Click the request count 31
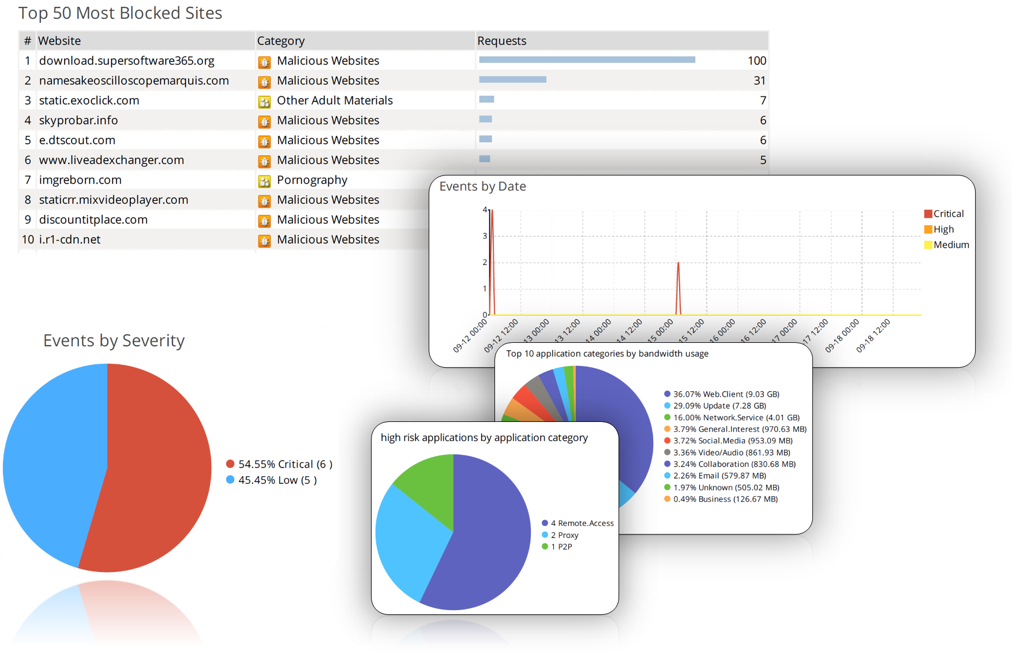 (x=760, y=81)
